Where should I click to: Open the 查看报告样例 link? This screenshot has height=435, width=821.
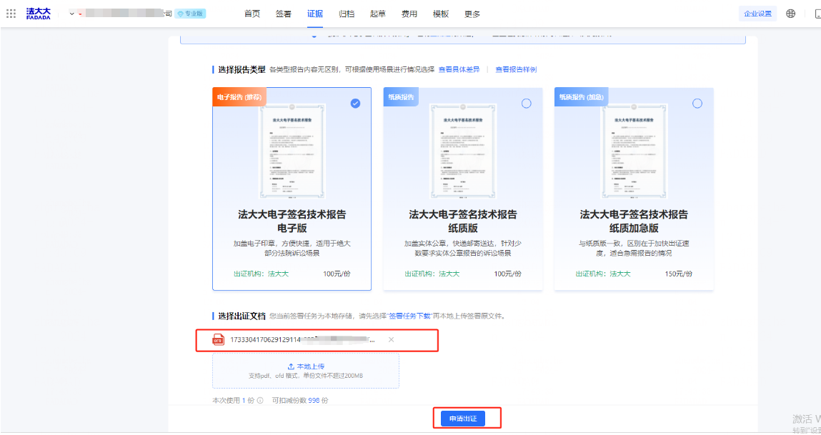tap(516, 69)
